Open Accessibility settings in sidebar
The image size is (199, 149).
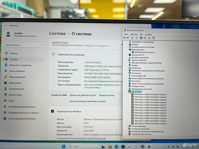pos(21,107)
